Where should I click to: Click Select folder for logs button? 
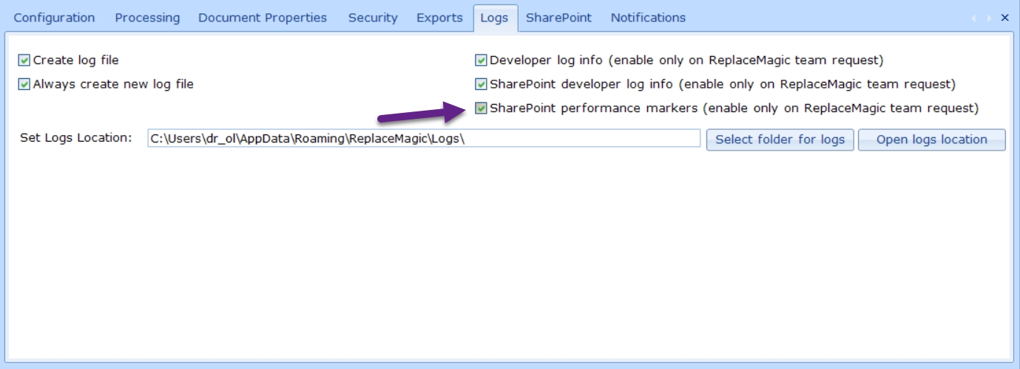click(x=780, y=139)
